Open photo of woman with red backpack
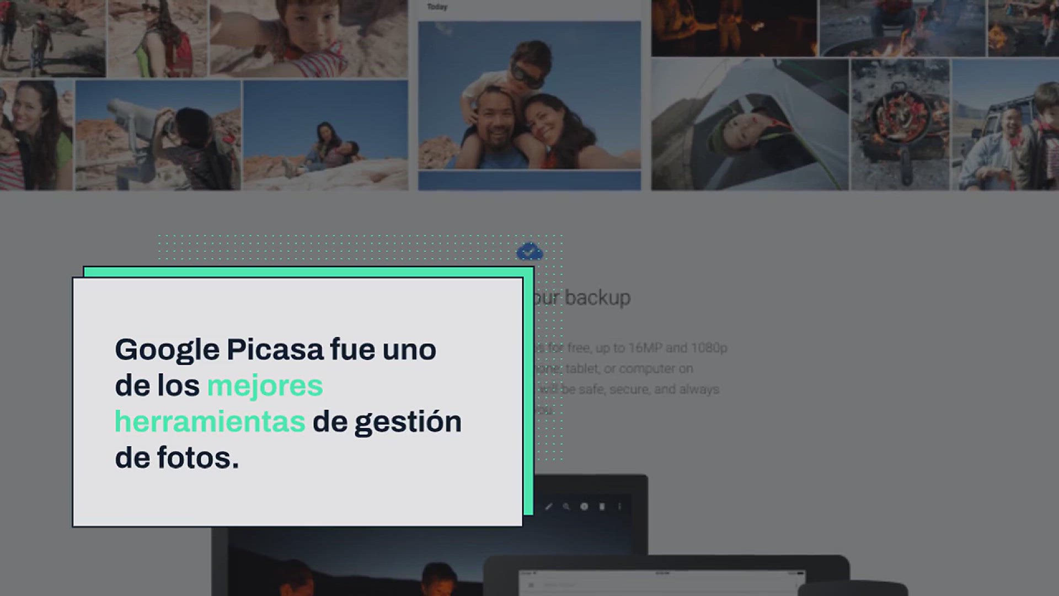The width and height of the screenshot is (1059, 596). tap(157, 38)
